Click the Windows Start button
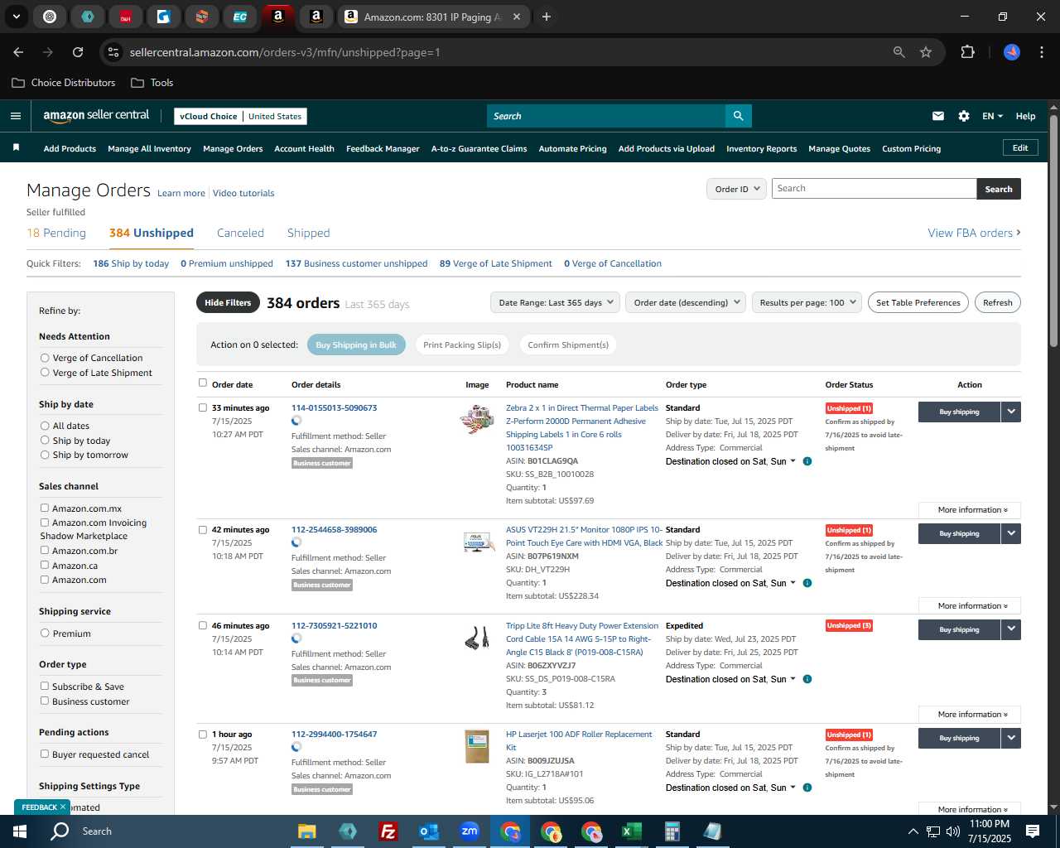The image size is (1060, 848). pos(20,831)
